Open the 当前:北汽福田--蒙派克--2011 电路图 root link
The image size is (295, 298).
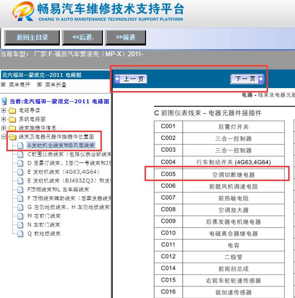click(x=59, y=101)
